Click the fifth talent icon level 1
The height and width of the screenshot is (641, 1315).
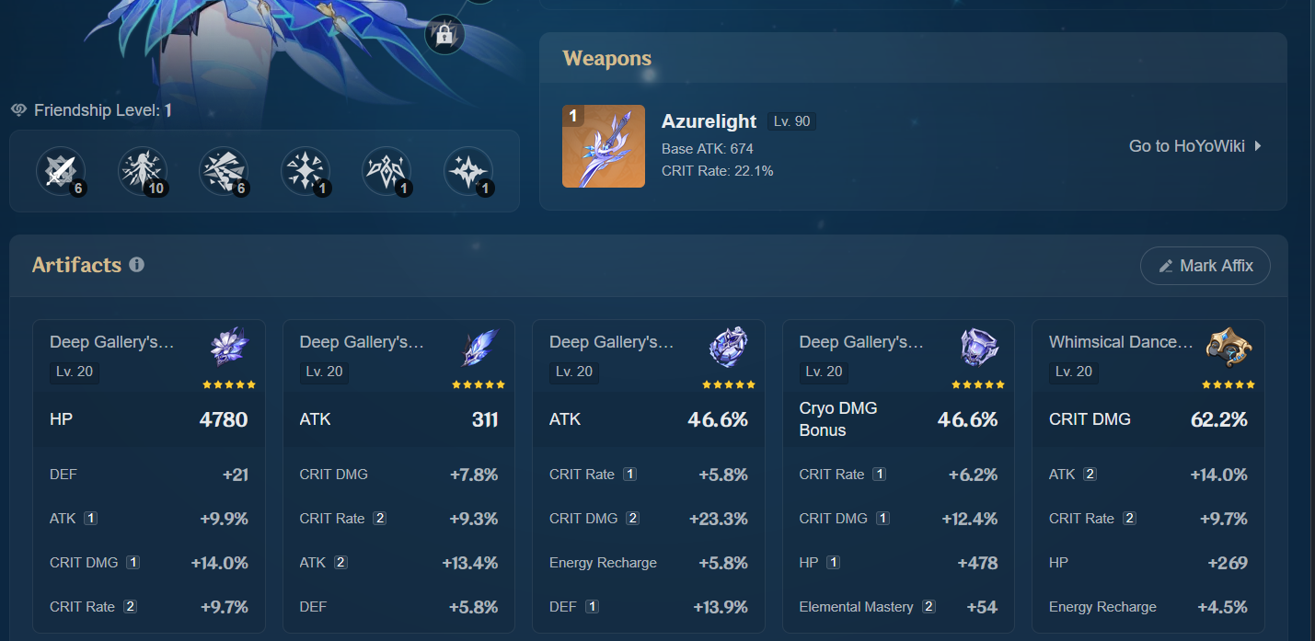click(386, 171)
